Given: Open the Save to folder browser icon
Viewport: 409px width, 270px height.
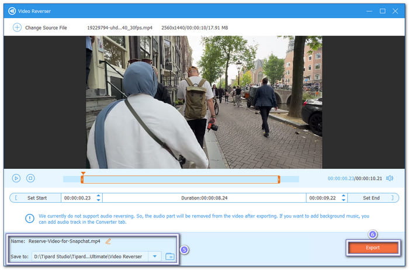Looking at the screenshot, I should 170,257.
